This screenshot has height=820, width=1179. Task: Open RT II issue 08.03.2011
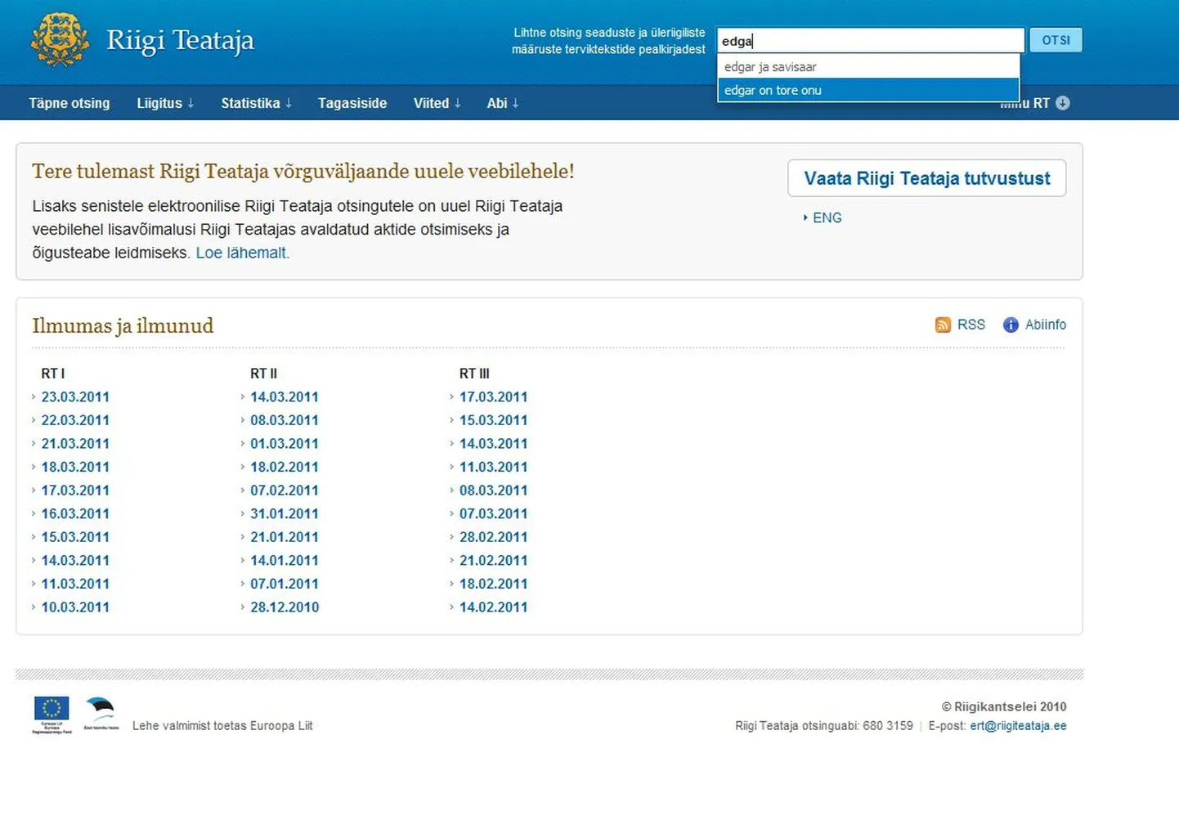(x=285, y=420)
